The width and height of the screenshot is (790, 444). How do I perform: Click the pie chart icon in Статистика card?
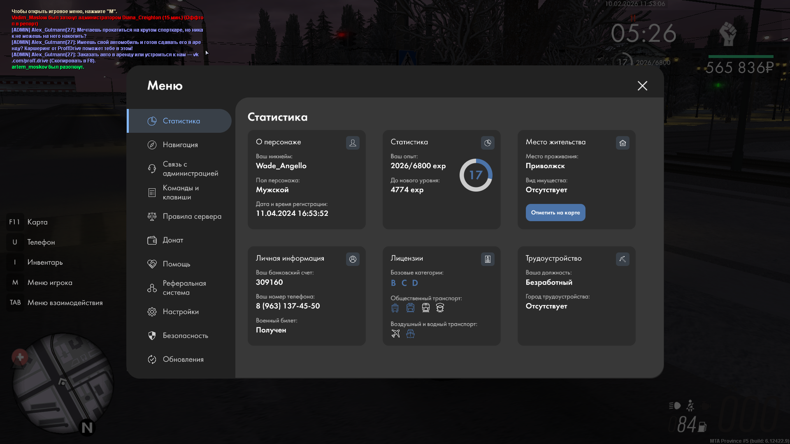(488, 143)
